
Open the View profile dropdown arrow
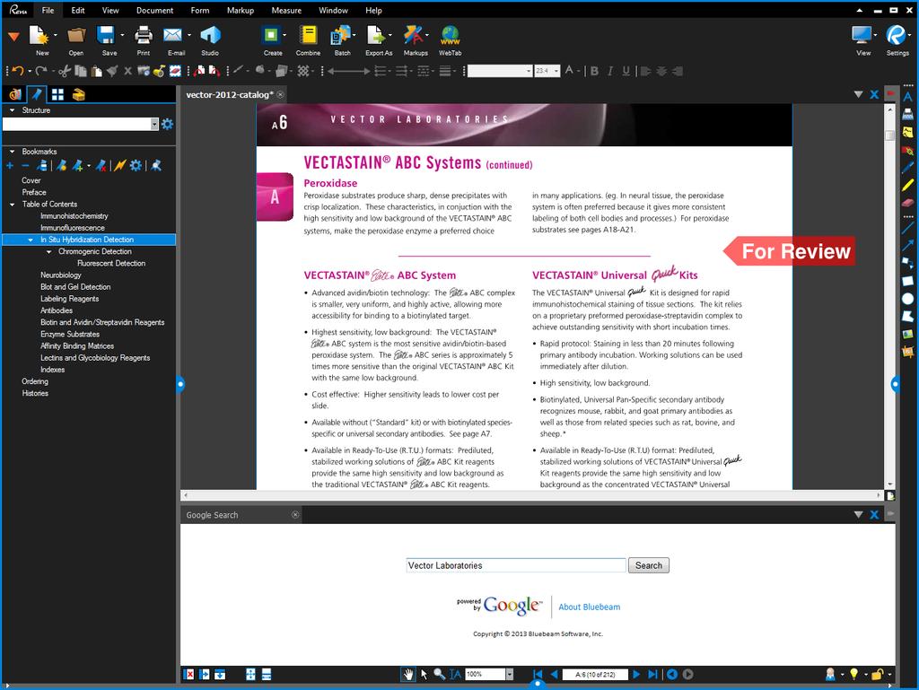point(875,35)
